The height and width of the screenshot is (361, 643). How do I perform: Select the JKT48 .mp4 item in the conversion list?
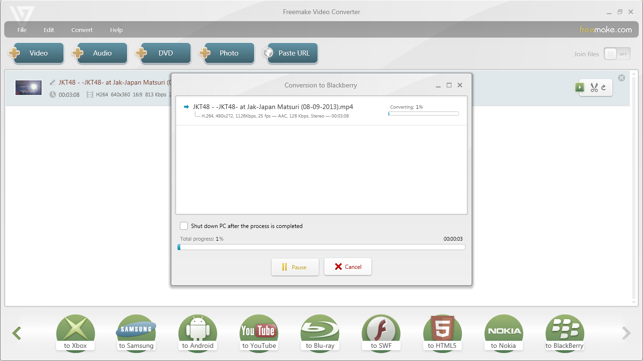pos(321,111)
